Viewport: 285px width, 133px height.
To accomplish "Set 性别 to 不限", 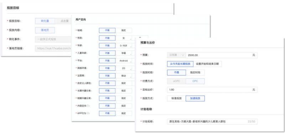I will coord(107,38).
